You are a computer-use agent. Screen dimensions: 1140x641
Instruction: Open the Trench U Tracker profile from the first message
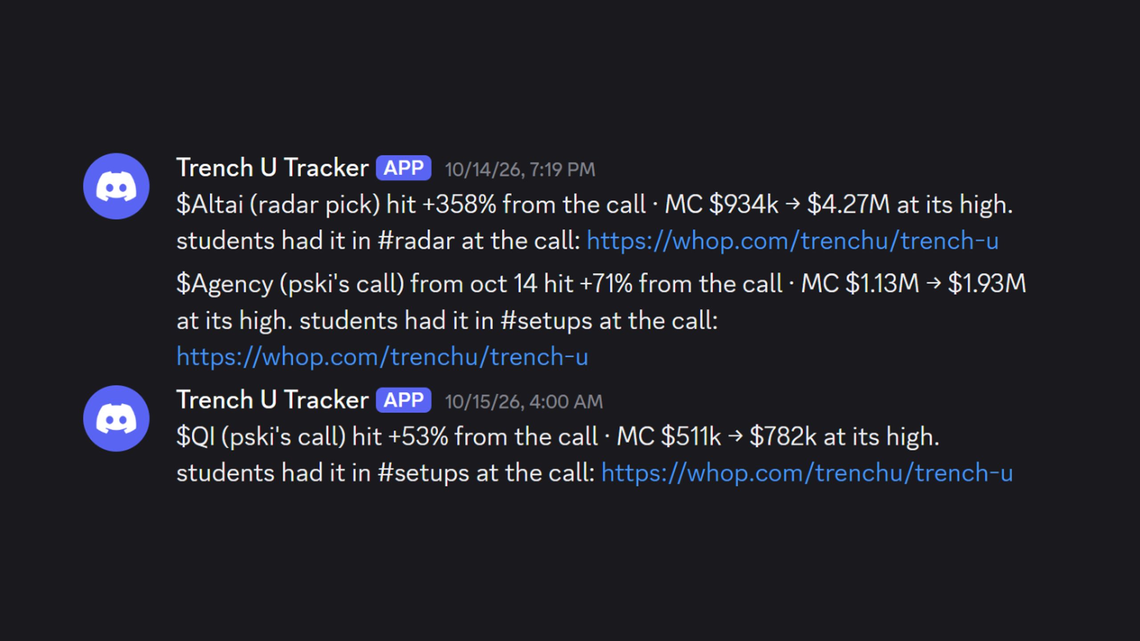tap(273, 168)
